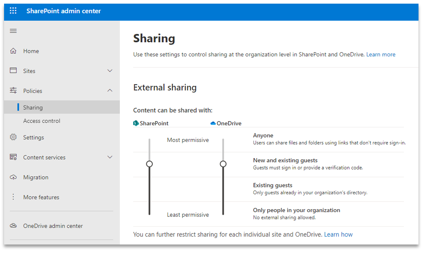Collapse the Policies section chevron
This screenshot has width=425, height=253.
click(x=110, y=91)
